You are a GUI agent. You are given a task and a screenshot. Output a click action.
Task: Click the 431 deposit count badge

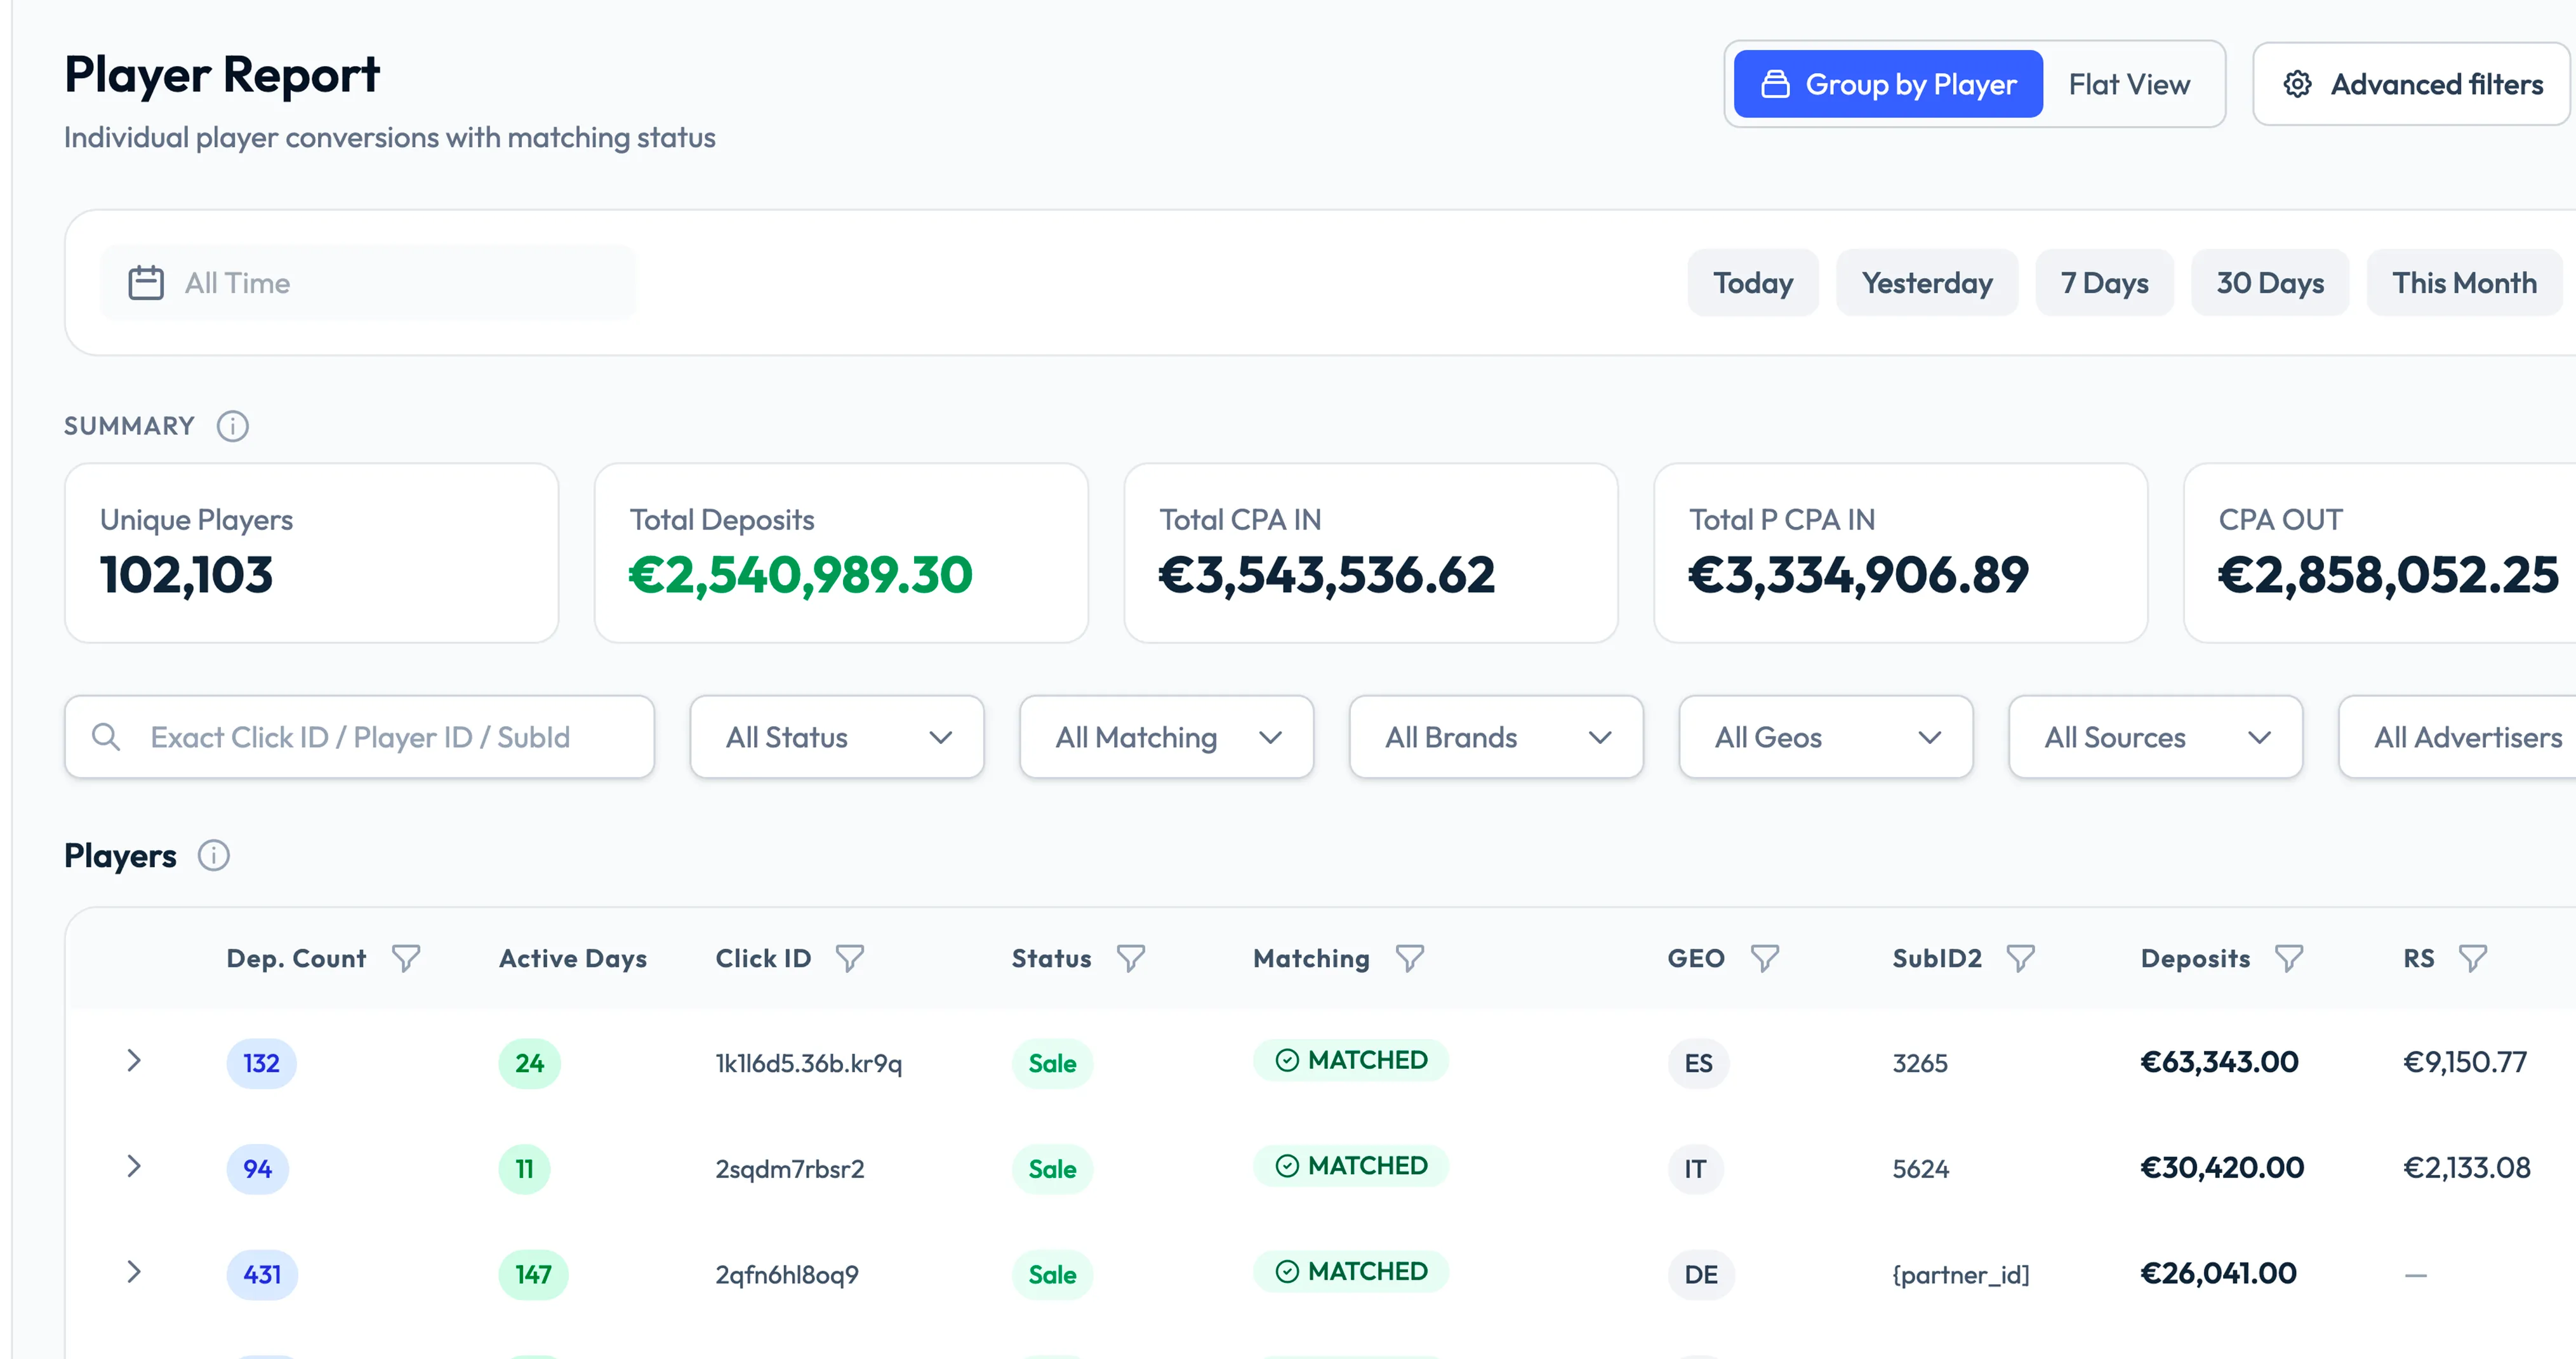[262, 1275]
